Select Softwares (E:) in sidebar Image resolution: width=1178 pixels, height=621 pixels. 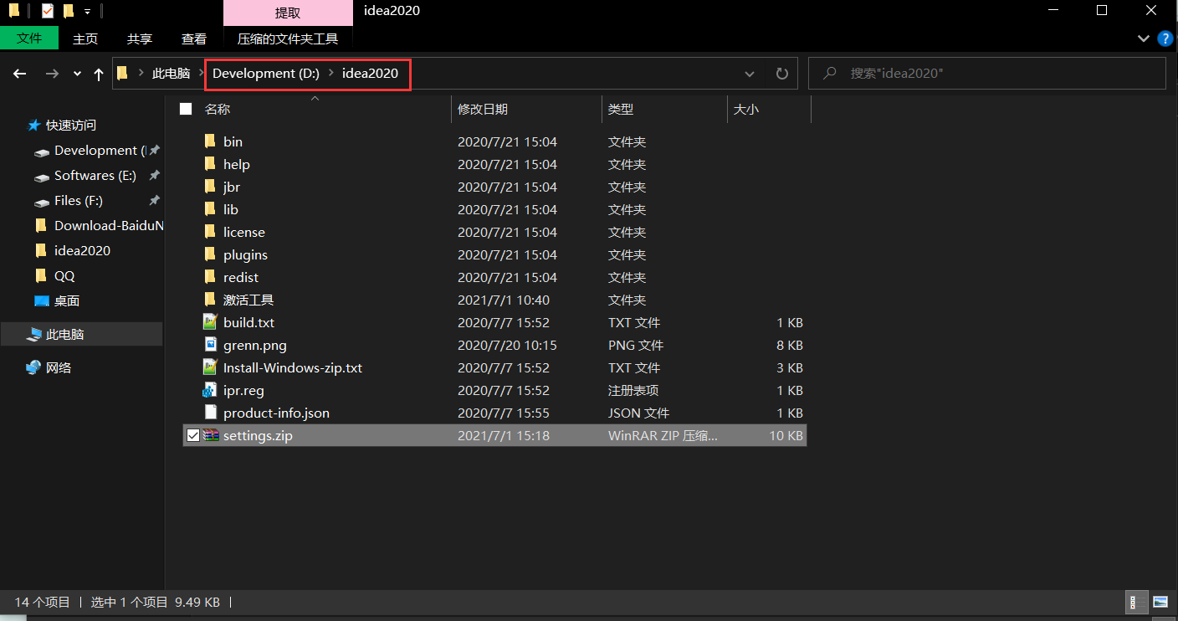(x=94, y=176)
